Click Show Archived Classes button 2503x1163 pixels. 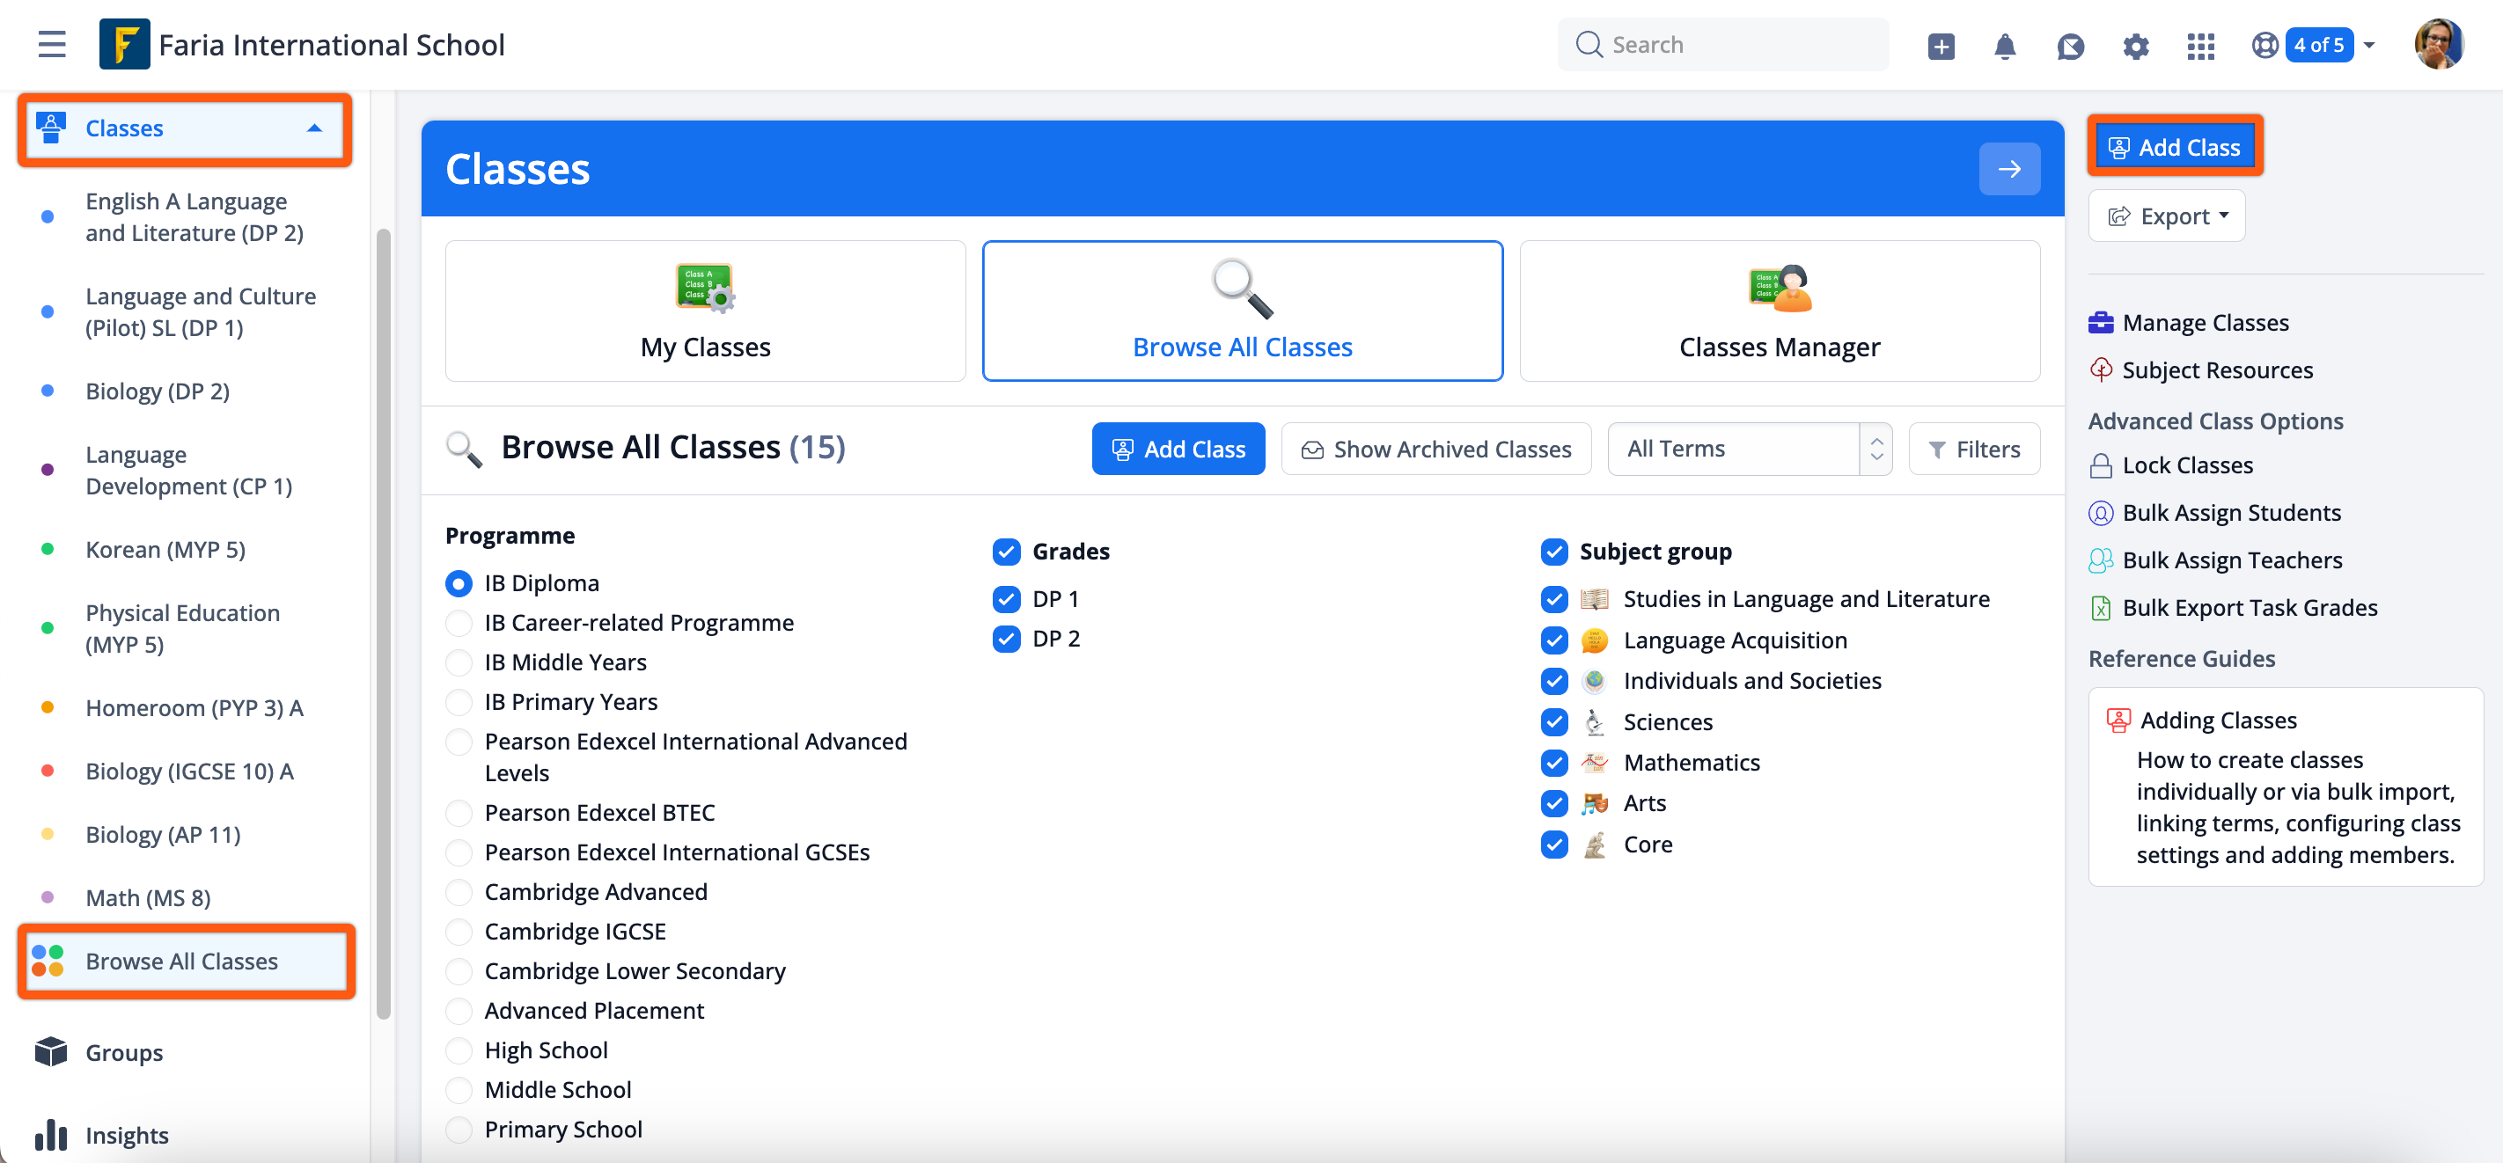point(1435,449)
